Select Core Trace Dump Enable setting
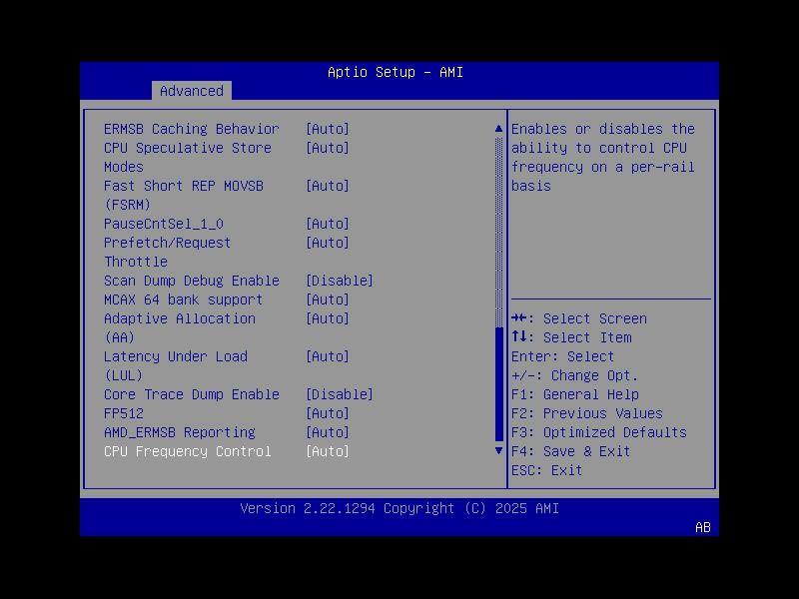This screenshot has height=599, width=799. coord(192,394)
